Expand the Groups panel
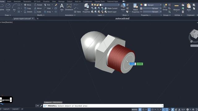The width and height of the screenshot is (198, 111). [167, 15]
